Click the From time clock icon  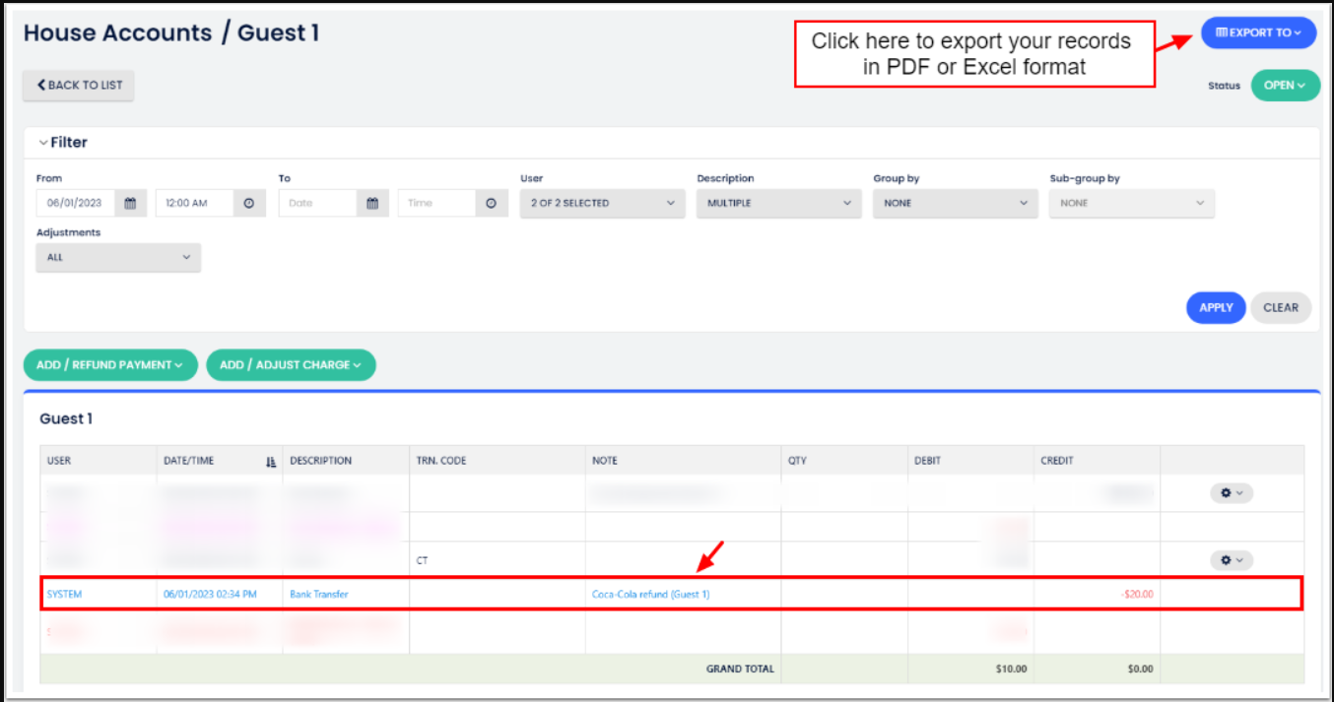click(x=248, y=203)
